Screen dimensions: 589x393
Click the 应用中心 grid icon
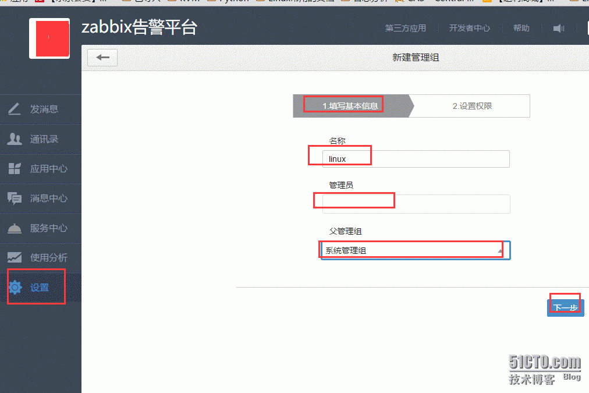[x=15, y=169]
